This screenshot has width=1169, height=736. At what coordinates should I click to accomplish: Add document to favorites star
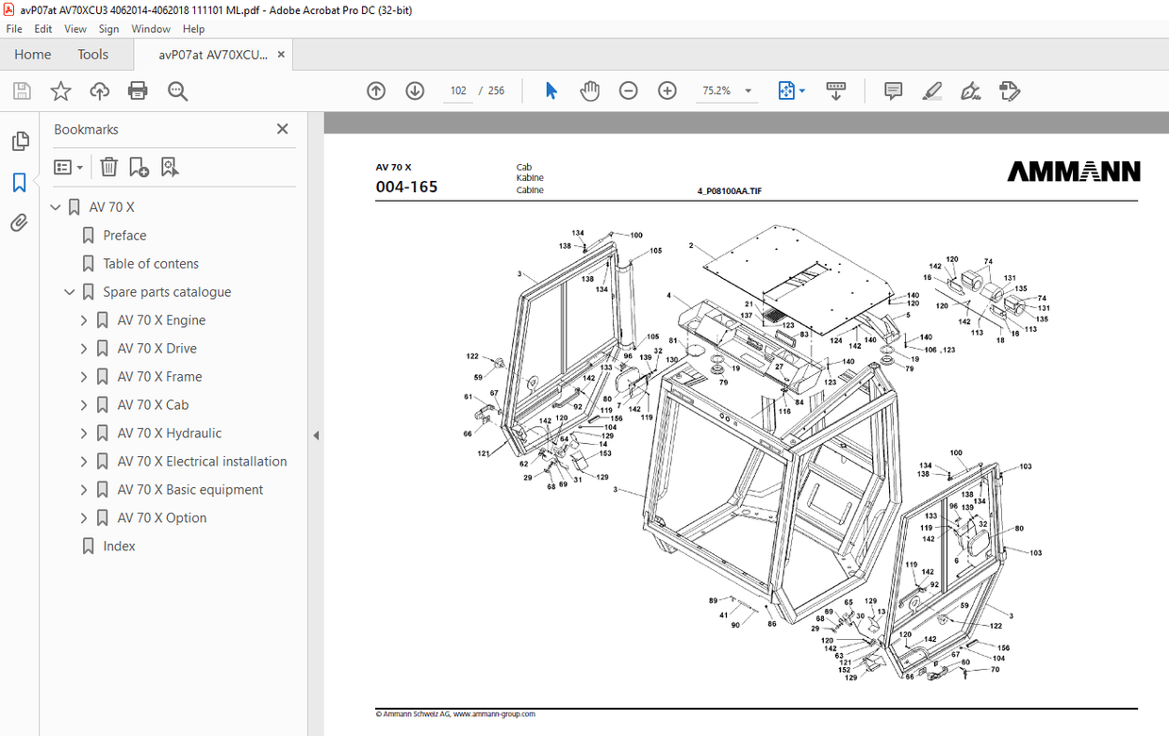click(59, 90)
